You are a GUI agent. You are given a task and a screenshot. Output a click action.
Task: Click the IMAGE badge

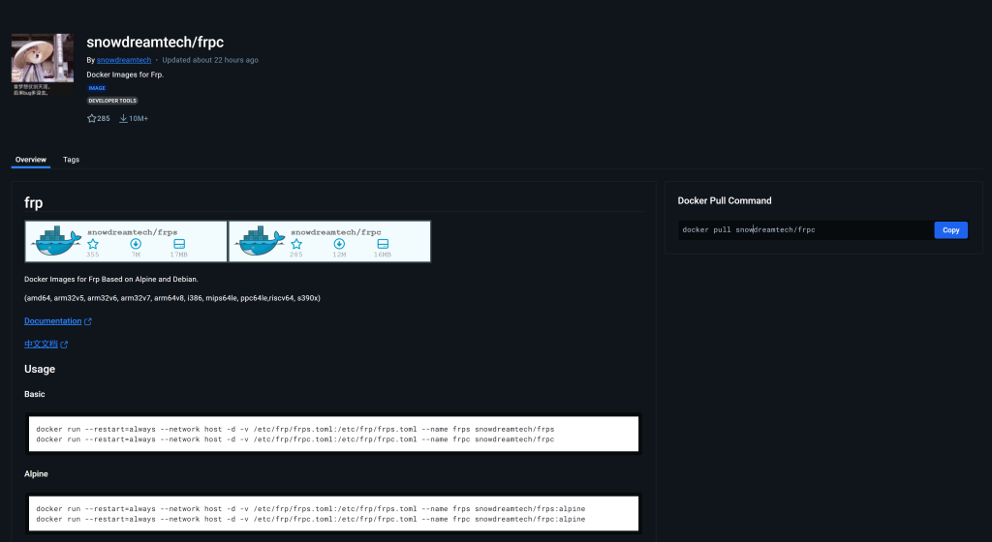click(97, 88)
